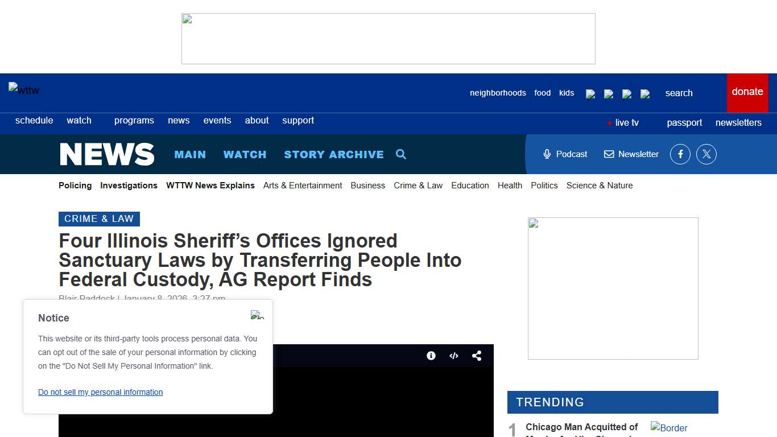
Task: Open the programs menu item
Action: click(x=134, y=120)
